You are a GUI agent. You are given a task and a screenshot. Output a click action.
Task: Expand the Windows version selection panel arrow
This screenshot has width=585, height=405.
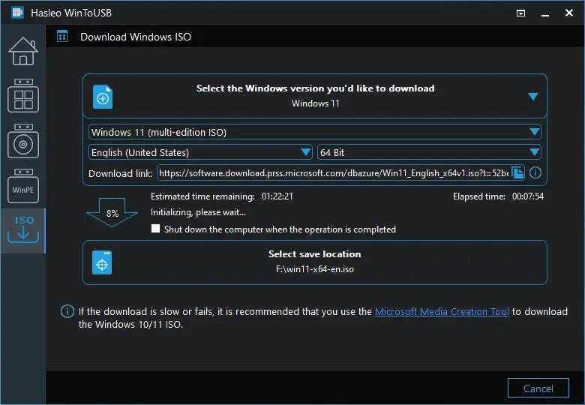click(x=533, y=97)
